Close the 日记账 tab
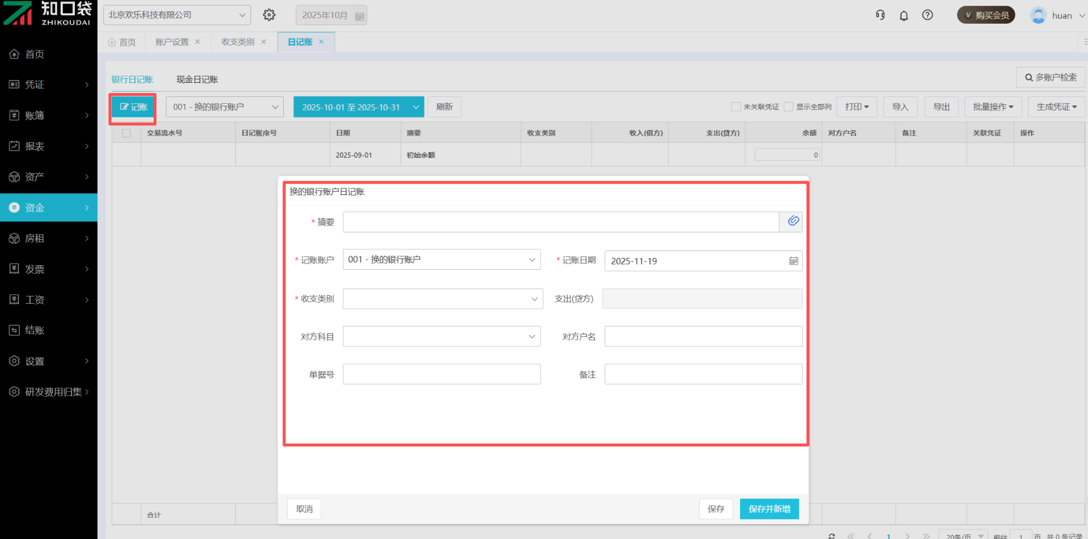Viewport: 1088px width, 539px height. pyautogui.click(x=321, y=42)
